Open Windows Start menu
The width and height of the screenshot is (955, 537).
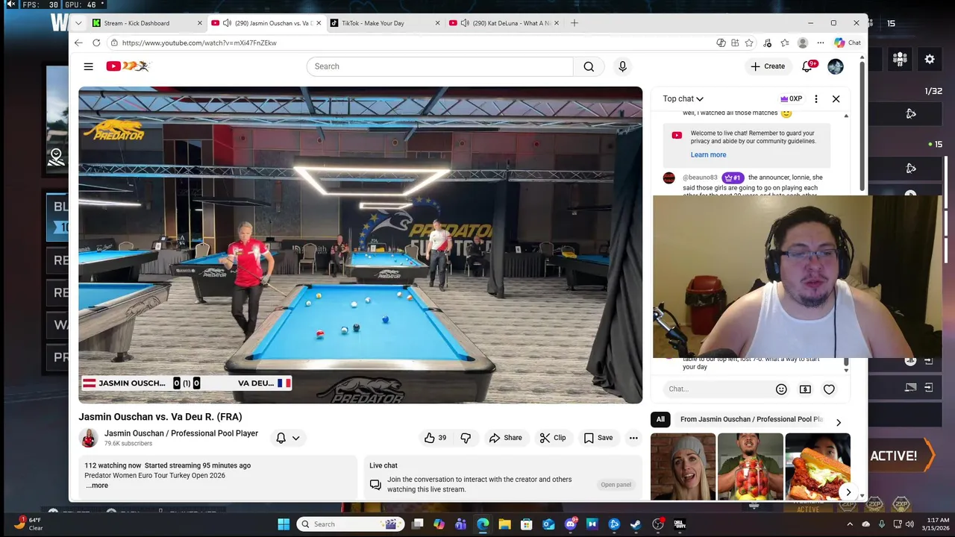[x=284, y=524]
